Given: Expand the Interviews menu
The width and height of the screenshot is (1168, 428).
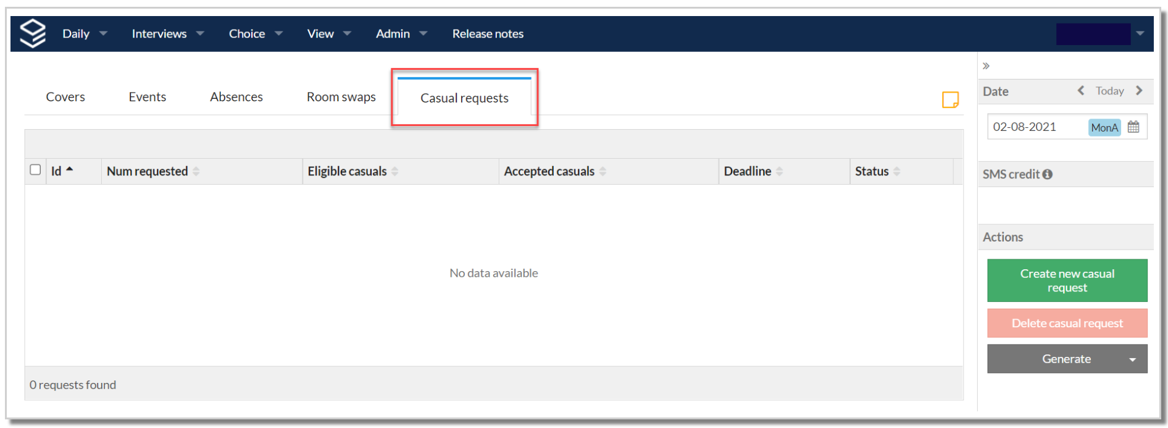Looking at the screenshot, I should [x=167, y=33].
